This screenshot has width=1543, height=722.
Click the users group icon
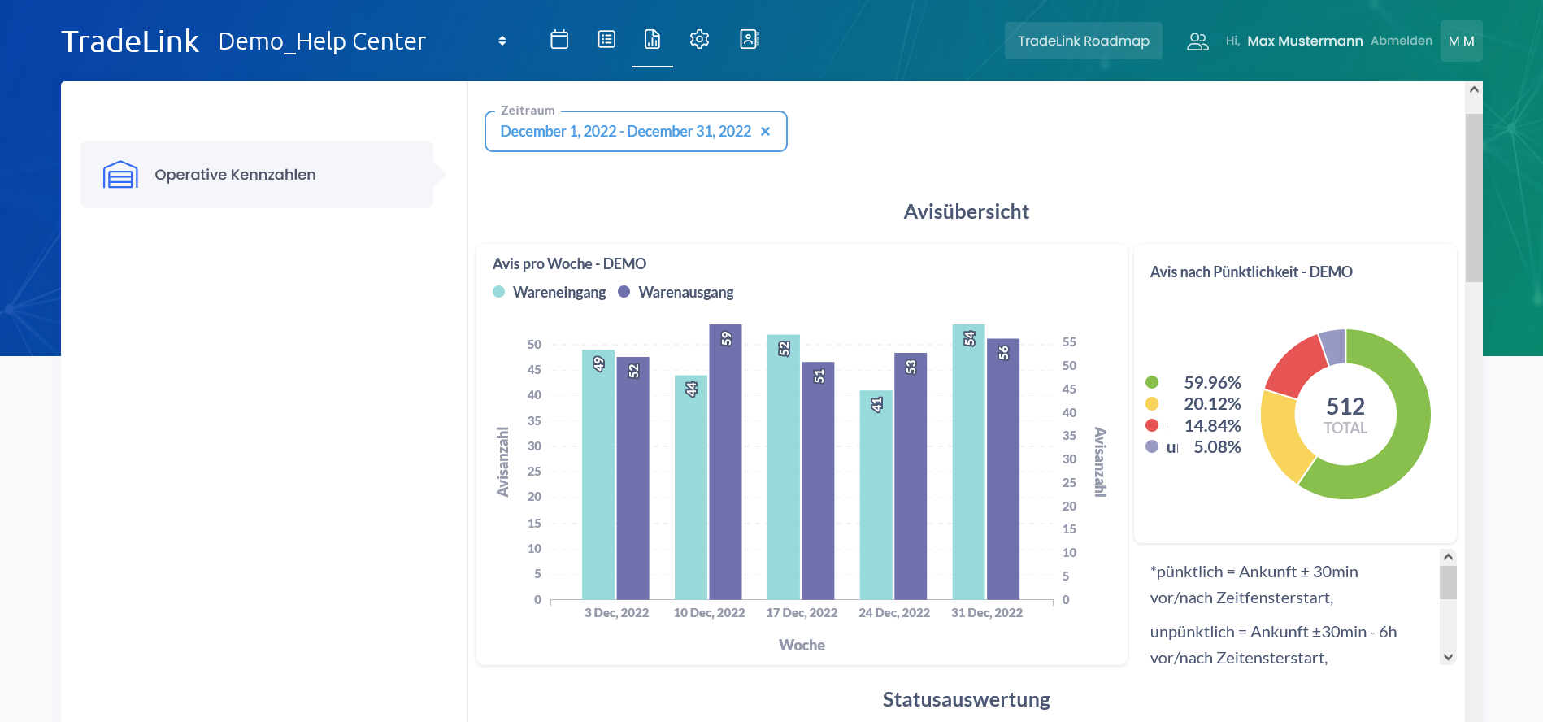coord(1197,41)
